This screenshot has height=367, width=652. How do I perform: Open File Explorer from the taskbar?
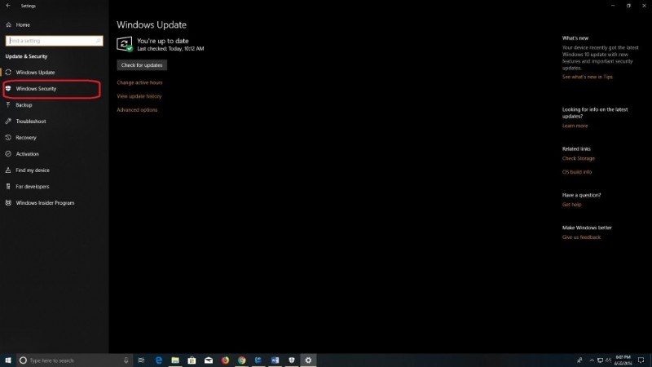[x=175, y=360]
